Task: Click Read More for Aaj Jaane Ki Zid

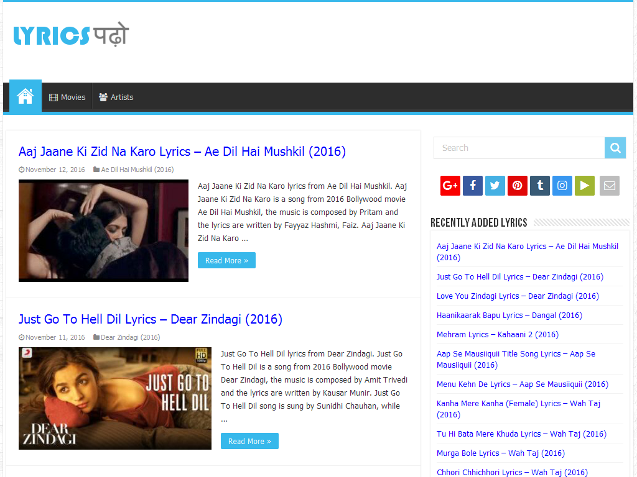Action: tap(226, 261)
